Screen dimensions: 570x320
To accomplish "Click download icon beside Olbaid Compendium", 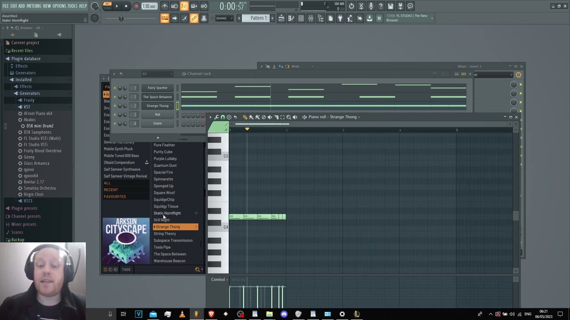I will pyautogui.click(x=147, y=162).
